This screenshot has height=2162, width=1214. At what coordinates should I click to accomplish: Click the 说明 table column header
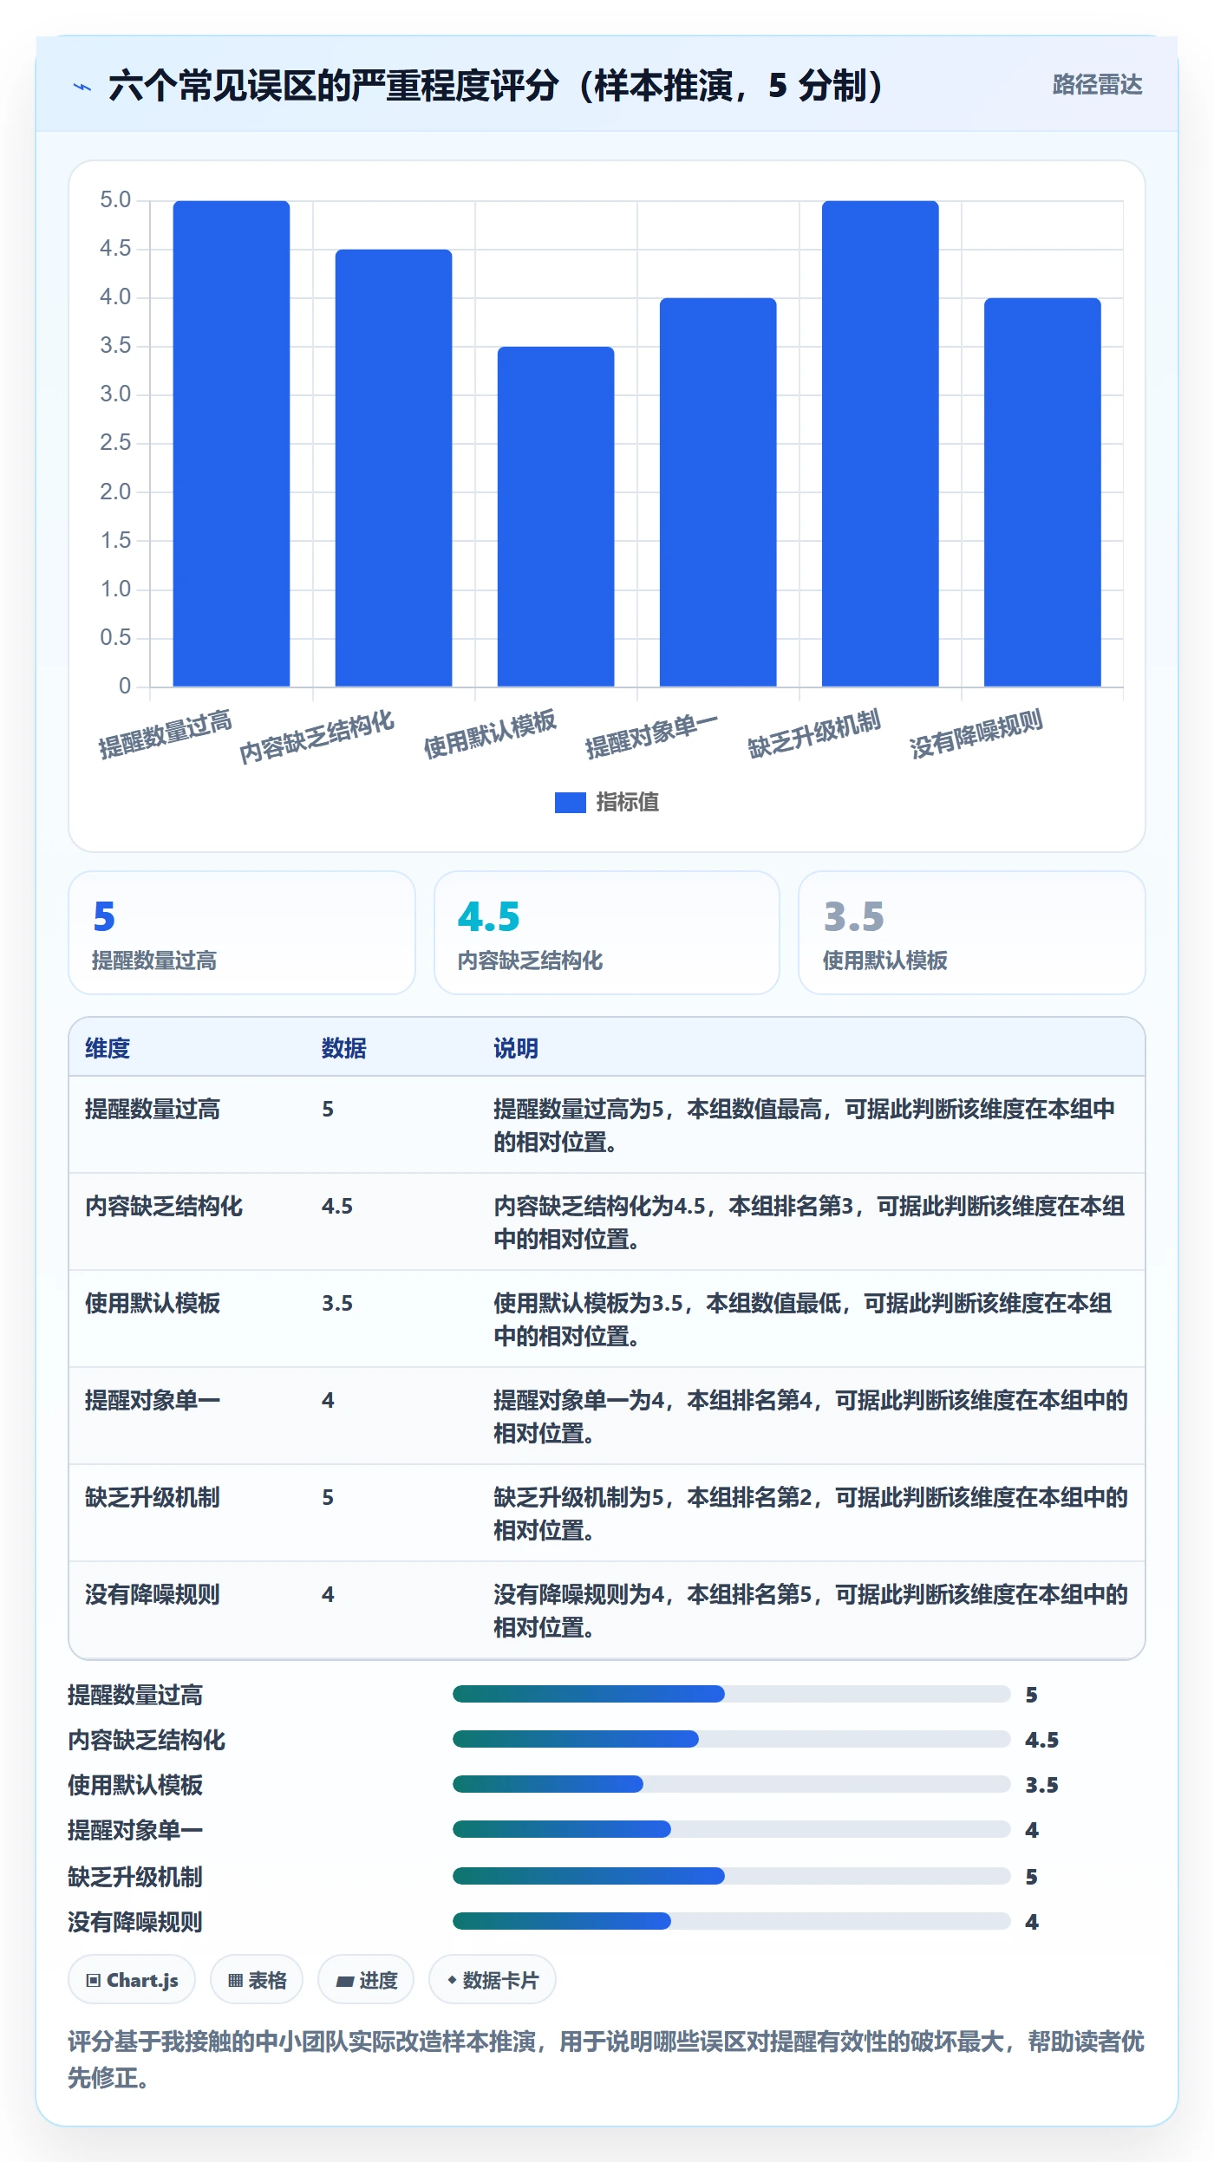point(516,1048)
